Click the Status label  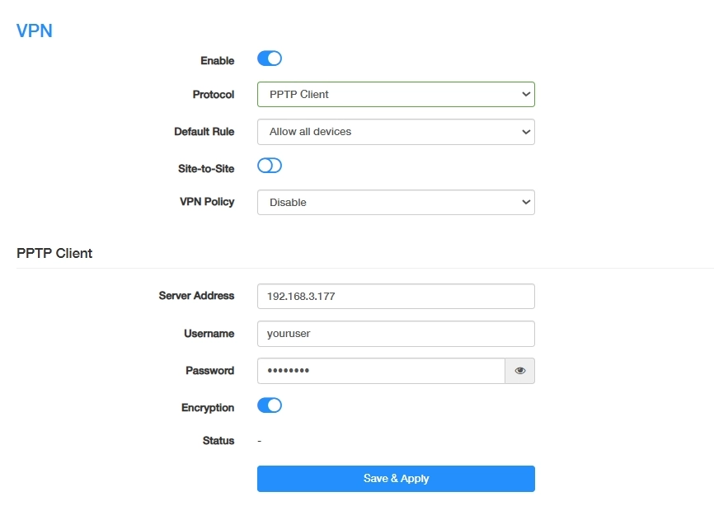coord(218,441)
